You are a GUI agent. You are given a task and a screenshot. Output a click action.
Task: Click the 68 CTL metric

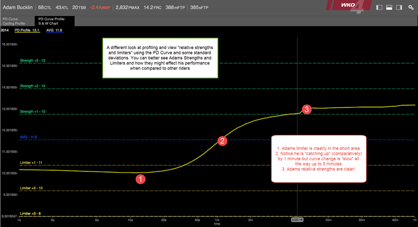coord(45,8)
